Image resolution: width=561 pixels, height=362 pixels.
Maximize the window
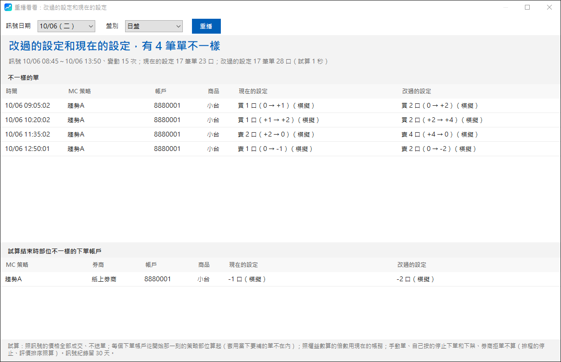tap(527, 7)
